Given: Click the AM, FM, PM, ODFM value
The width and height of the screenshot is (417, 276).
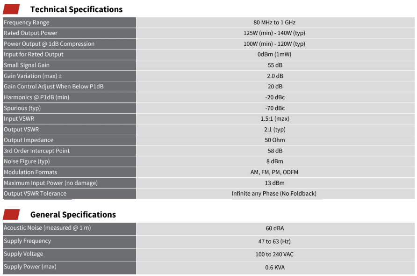Looking at the screenshot, I should (274, 172).
